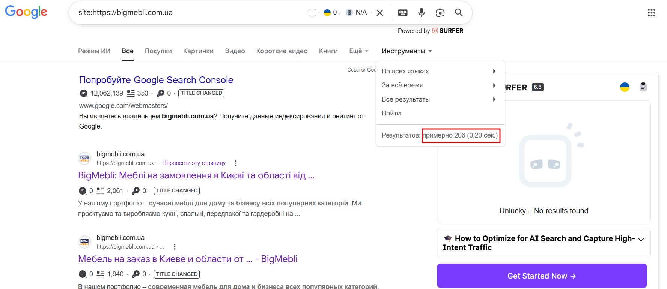Expand the На всех языках submenu
This screenshot has width=667, height=289.
[440, 71]
